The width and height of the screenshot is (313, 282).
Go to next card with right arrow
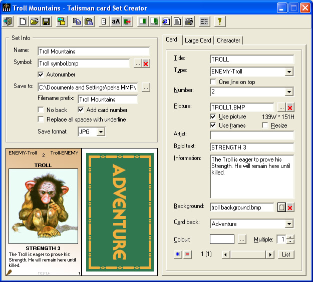pos(270,254)
